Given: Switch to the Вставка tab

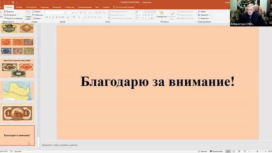Looking at the screenshot, I should [x=19, y=7].
